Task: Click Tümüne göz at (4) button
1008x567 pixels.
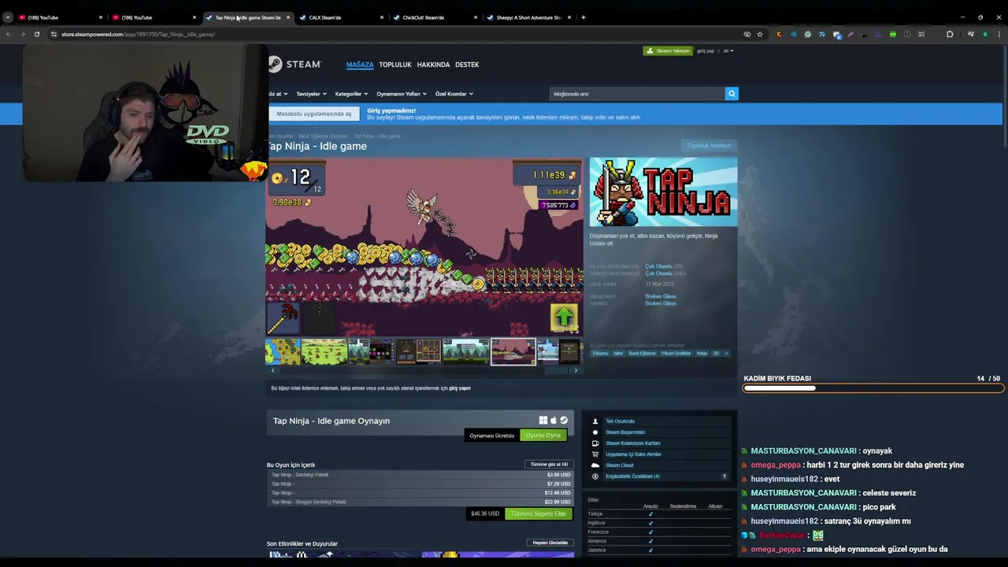Action: coord(549,465)
